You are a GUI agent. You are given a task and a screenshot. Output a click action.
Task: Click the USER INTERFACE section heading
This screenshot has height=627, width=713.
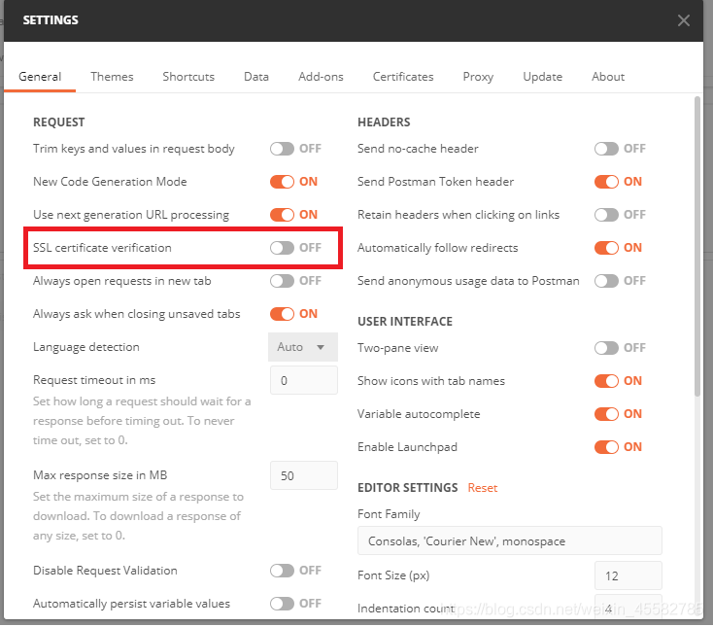[405, 321]
